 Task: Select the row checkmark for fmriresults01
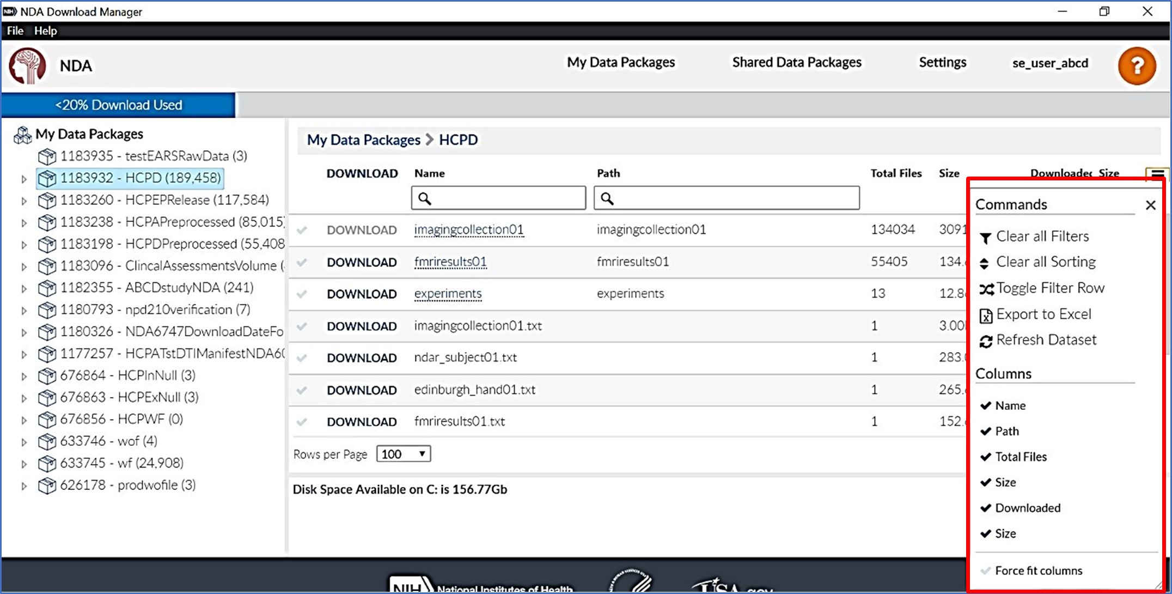[x=302, y=263]
